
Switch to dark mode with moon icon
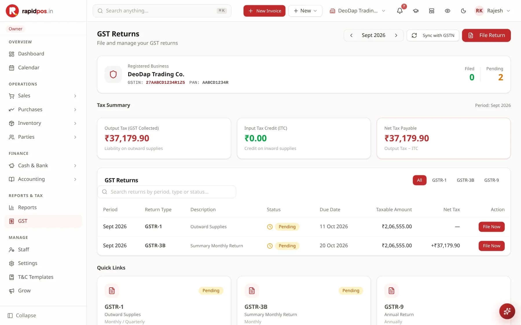click(463, 11)
